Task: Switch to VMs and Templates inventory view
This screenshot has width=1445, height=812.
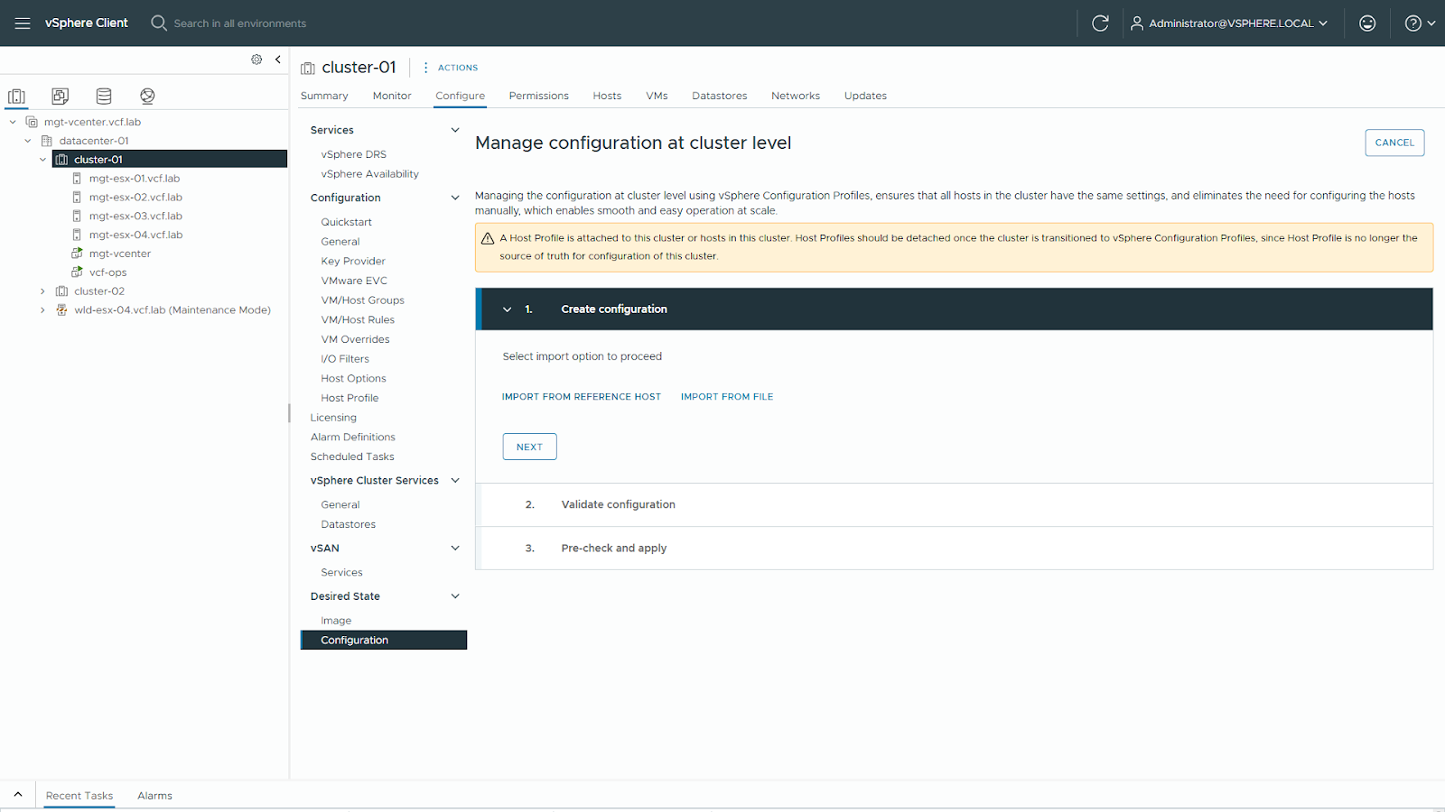Action: [x=61, y=96]
